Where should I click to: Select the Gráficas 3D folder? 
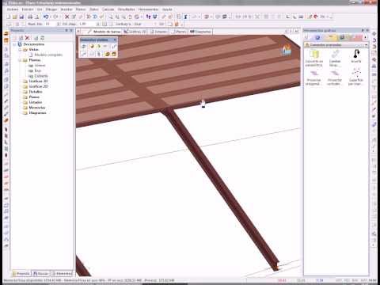[x=36, y=82]
